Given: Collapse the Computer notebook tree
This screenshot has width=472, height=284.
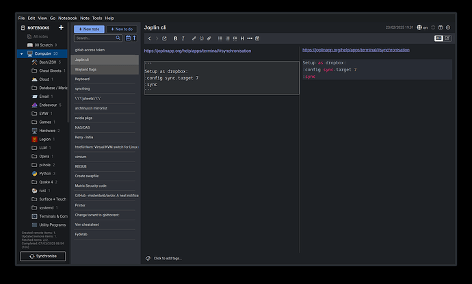Looking at the screenshot, I should click(x=21, y=53).
